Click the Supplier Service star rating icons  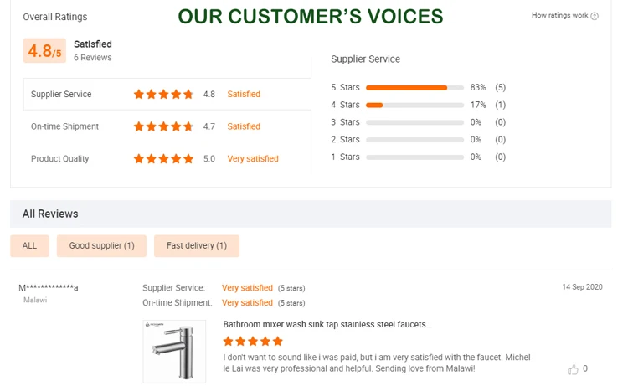coord(163,95)
